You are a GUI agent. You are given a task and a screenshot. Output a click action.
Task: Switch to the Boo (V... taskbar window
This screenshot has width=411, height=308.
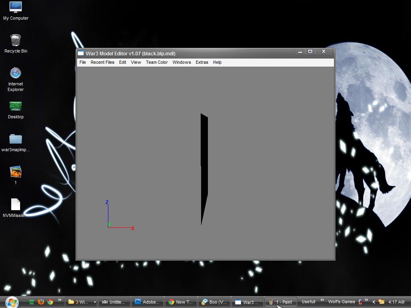214,302
